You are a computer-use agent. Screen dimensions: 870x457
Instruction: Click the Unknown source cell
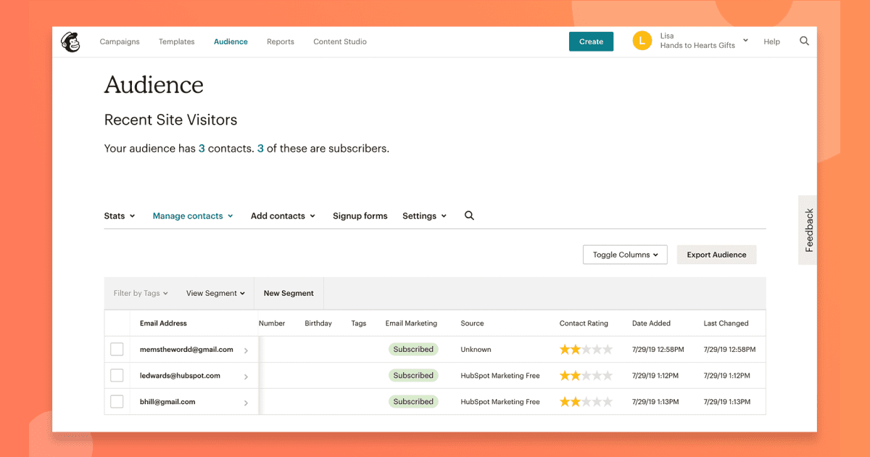[x=476, y=350]
